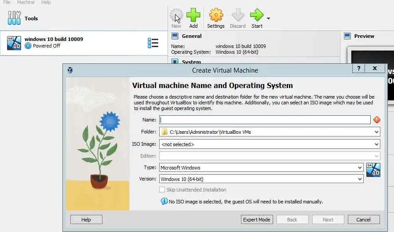This screenshot has width=394, height=232.
Task: Click the System section chip icon
Action: pos(175,61)
